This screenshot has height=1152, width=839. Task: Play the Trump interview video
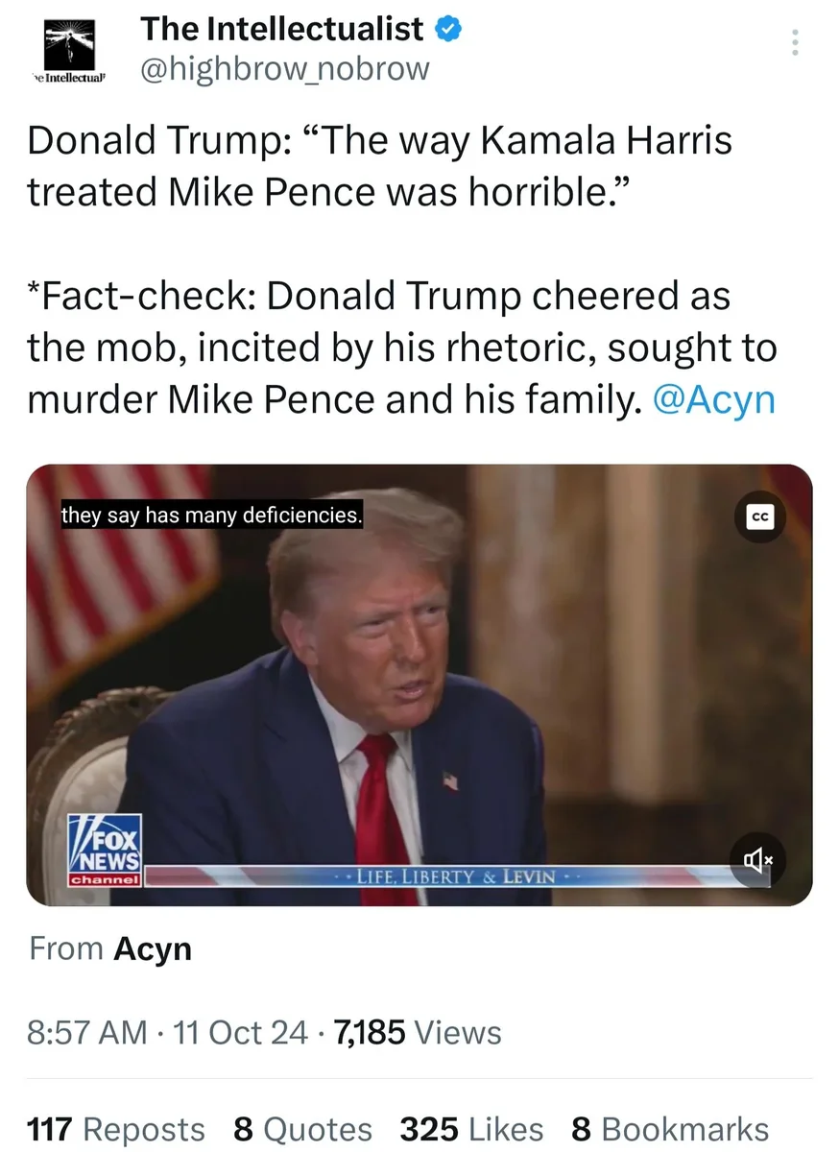(419, 684)
